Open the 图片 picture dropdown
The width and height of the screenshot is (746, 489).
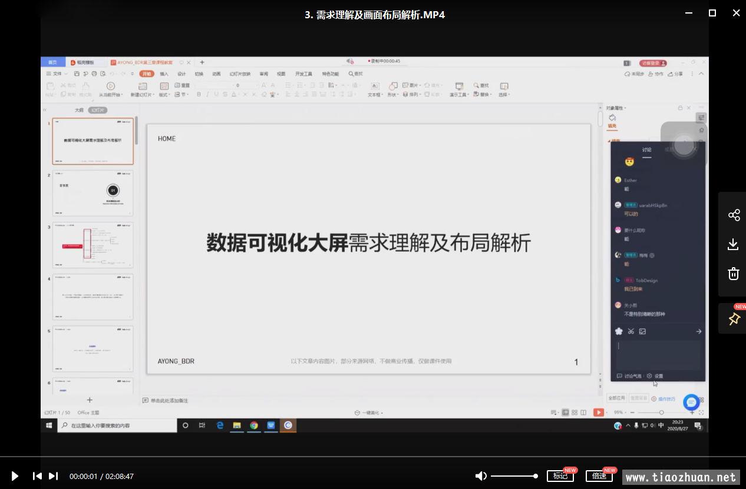(412, 85)
